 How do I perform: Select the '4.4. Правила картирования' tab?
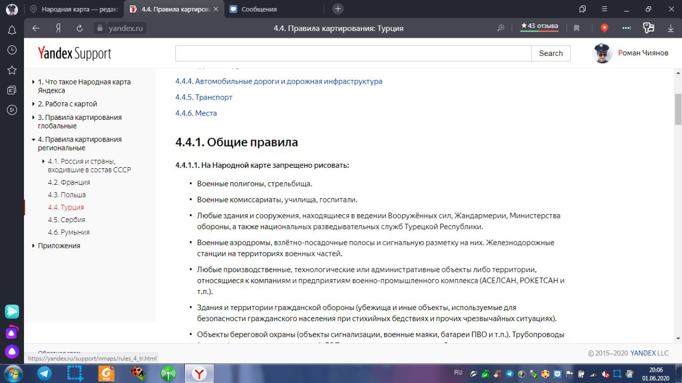pyautogui.click(x=174, y=9)
